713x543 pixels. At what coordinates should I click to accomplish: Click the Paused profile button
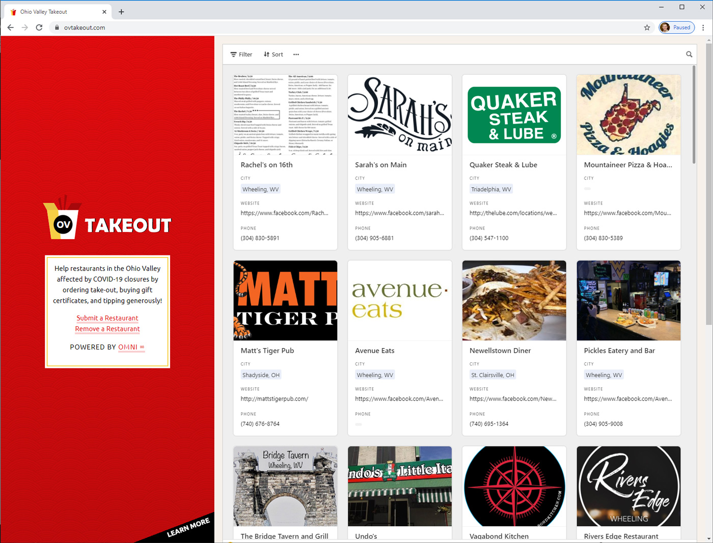(x=677, y=27)
